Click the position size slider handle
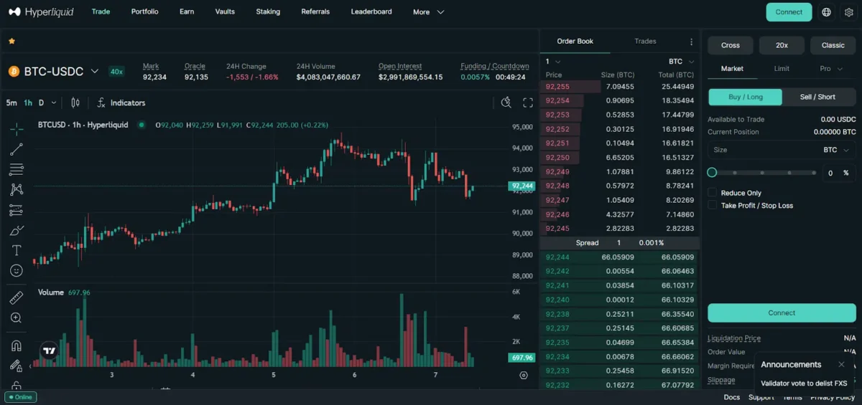Viewport: 862px width, 405px height. point(712,173)
